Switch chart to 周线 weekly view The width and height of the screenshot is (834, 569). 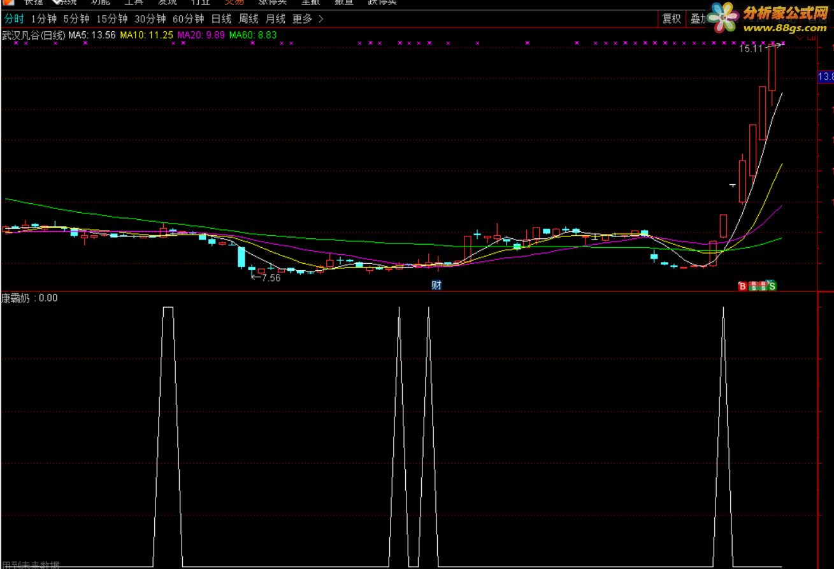pos(249,19)
